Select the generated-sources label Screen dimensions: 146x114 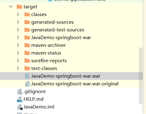52,22
